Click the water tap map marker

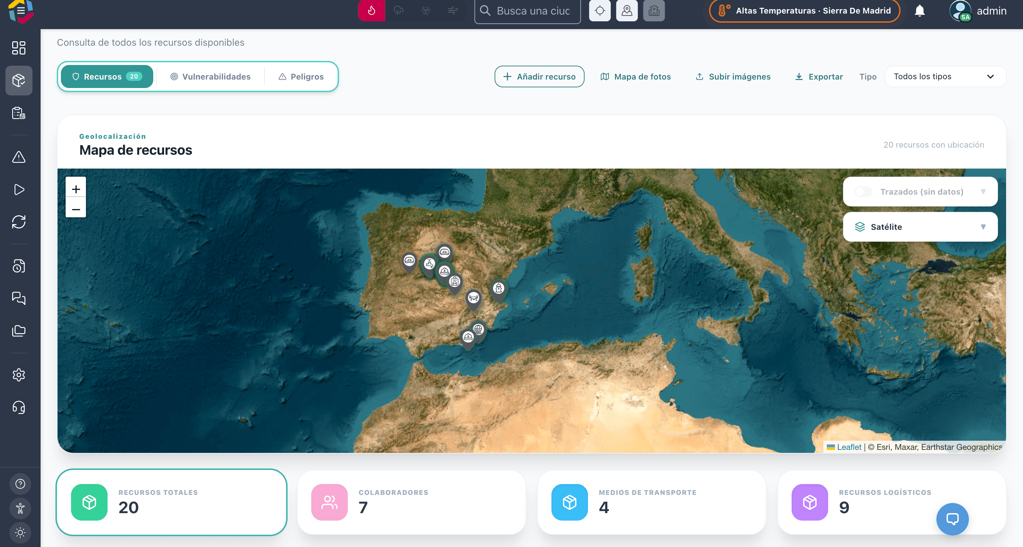click(x=429, y=265)
